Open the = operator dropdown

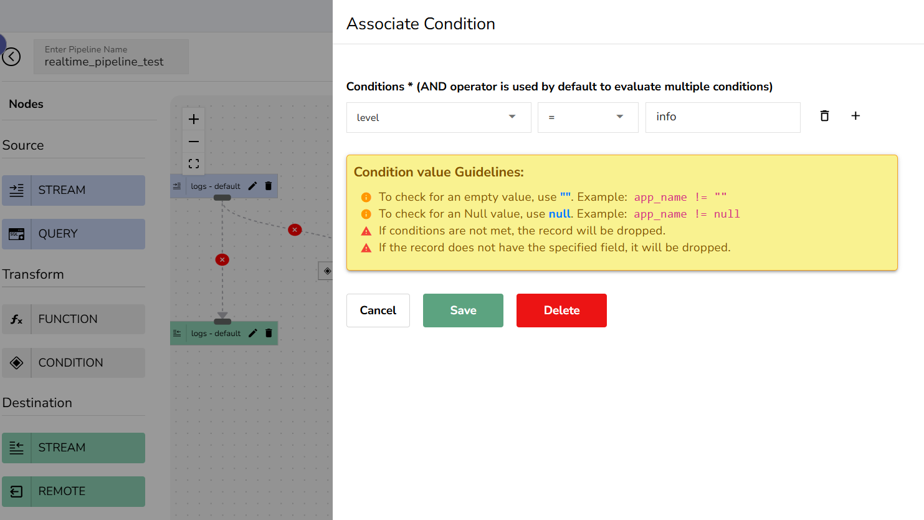(x=588, y=117)
